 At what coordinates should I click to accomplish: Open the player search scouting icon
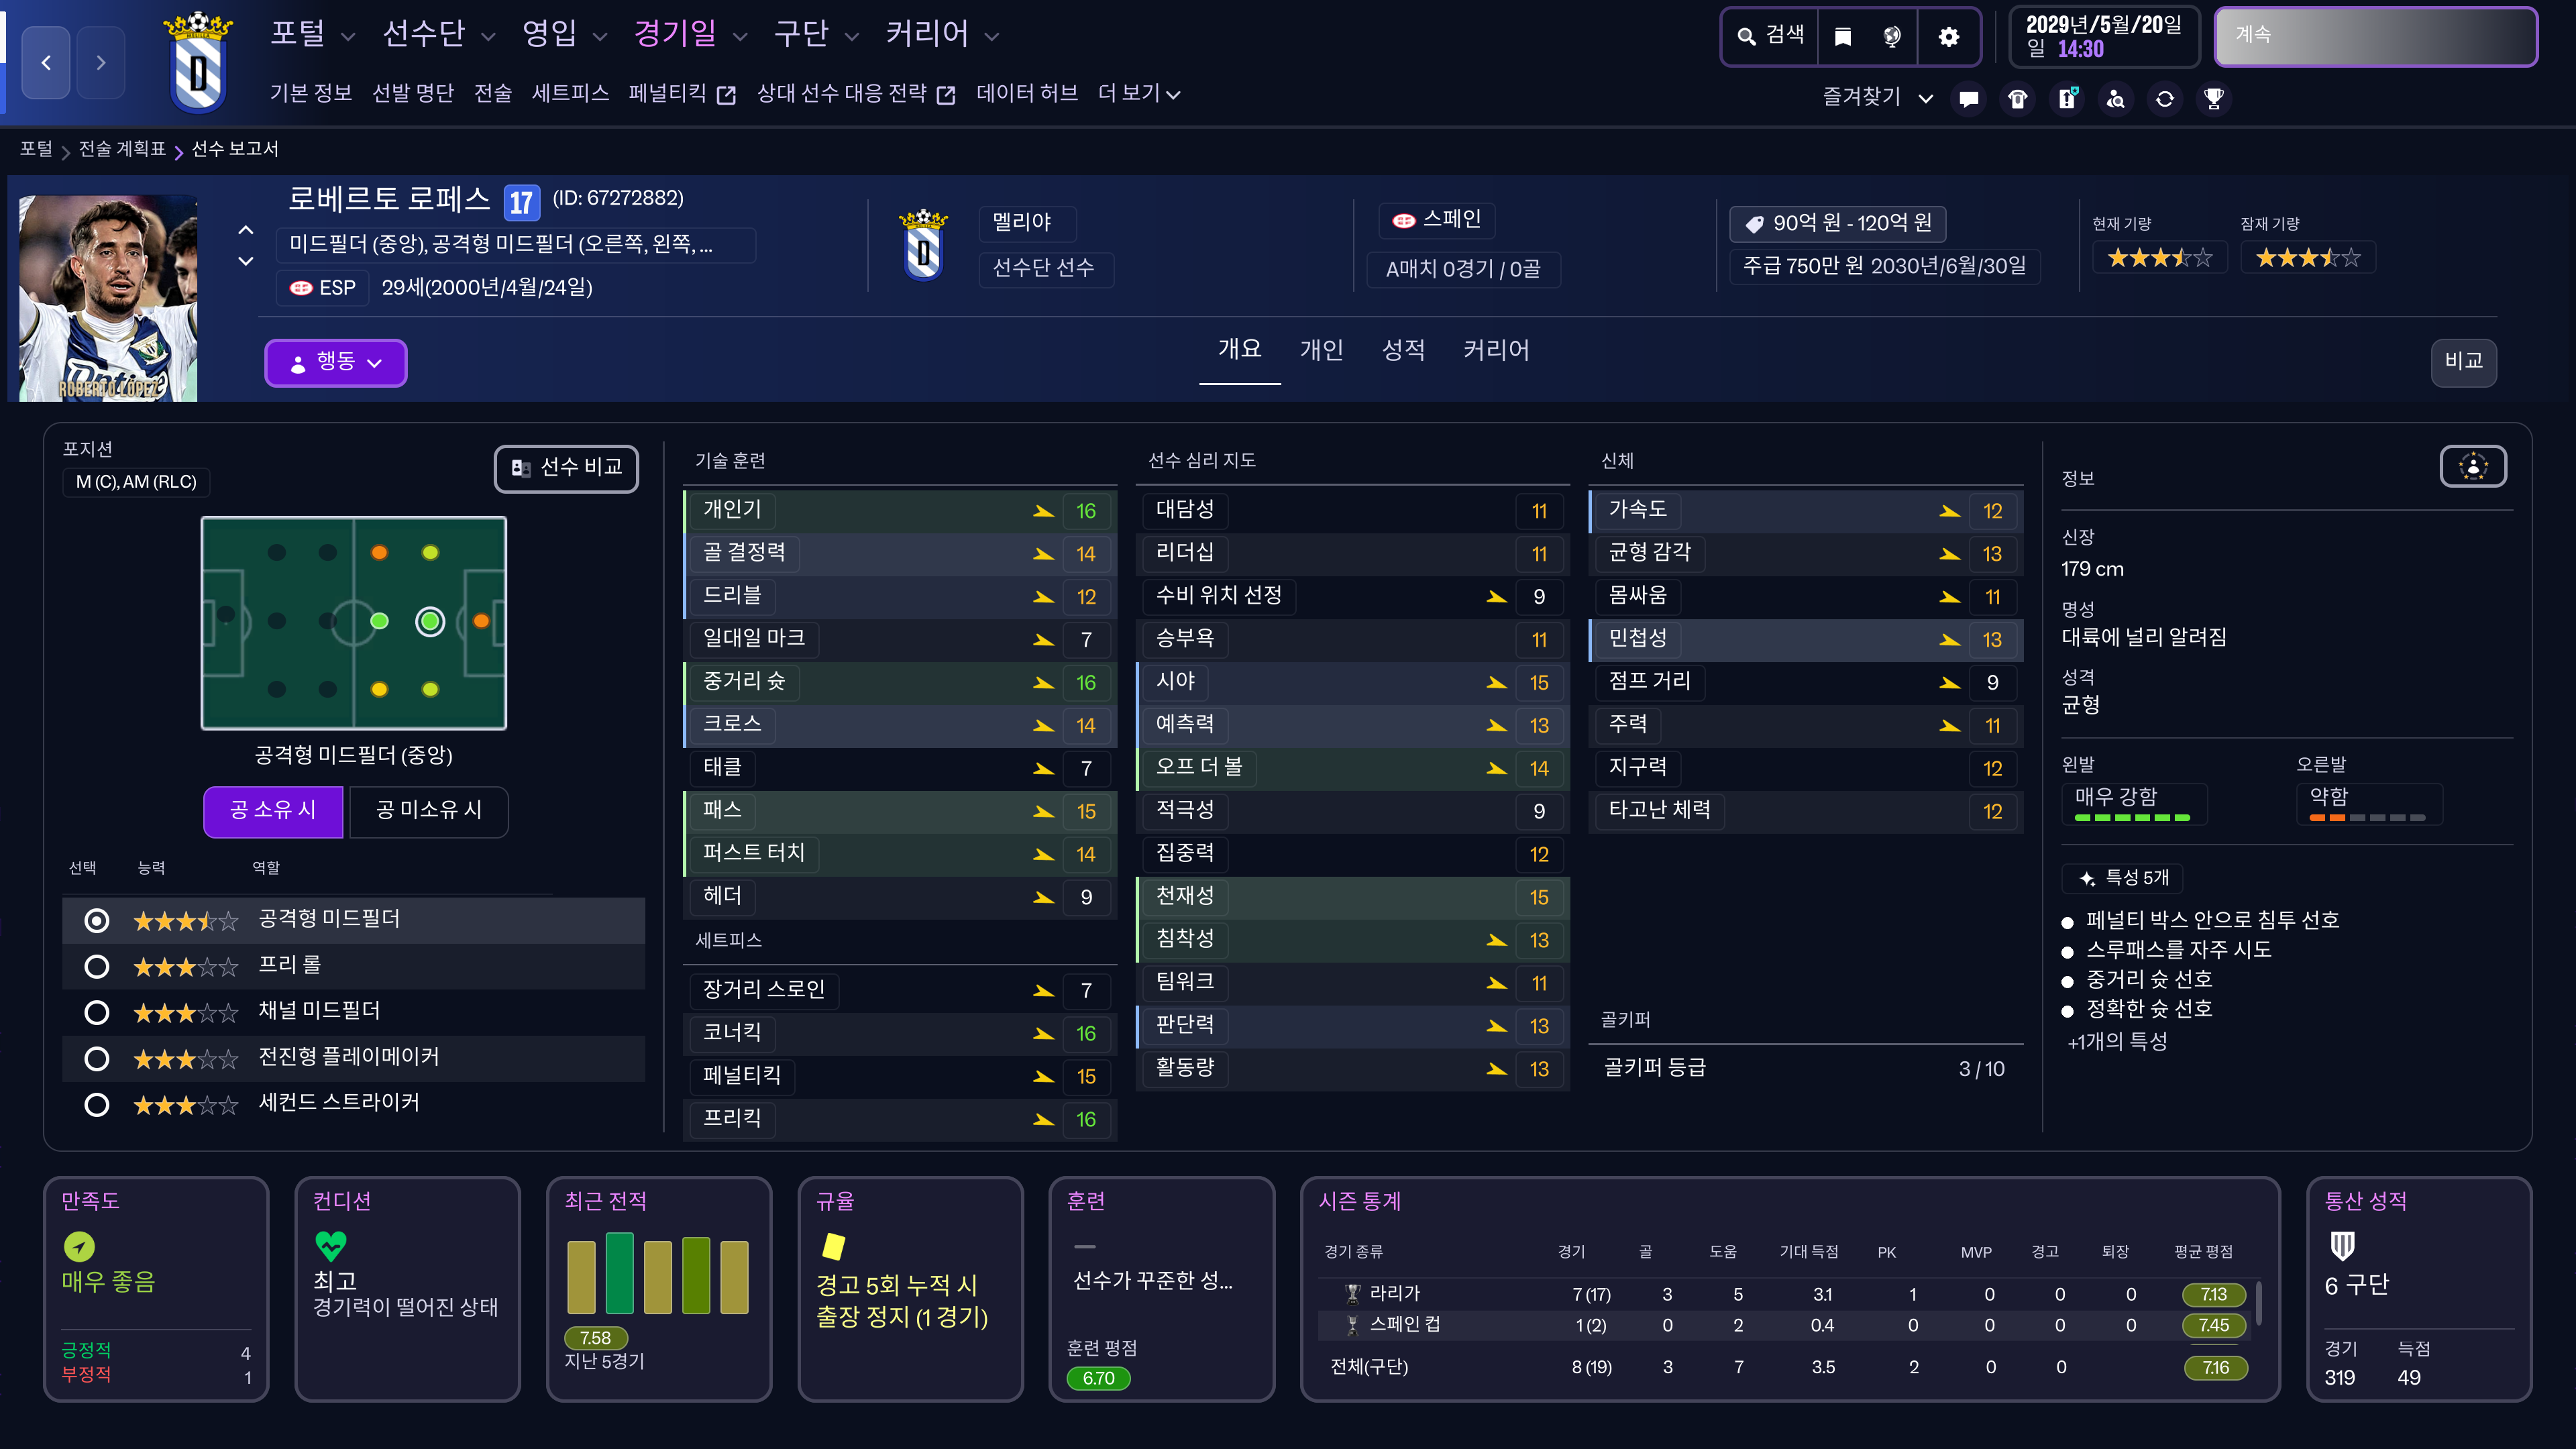tap(2115, 99)
